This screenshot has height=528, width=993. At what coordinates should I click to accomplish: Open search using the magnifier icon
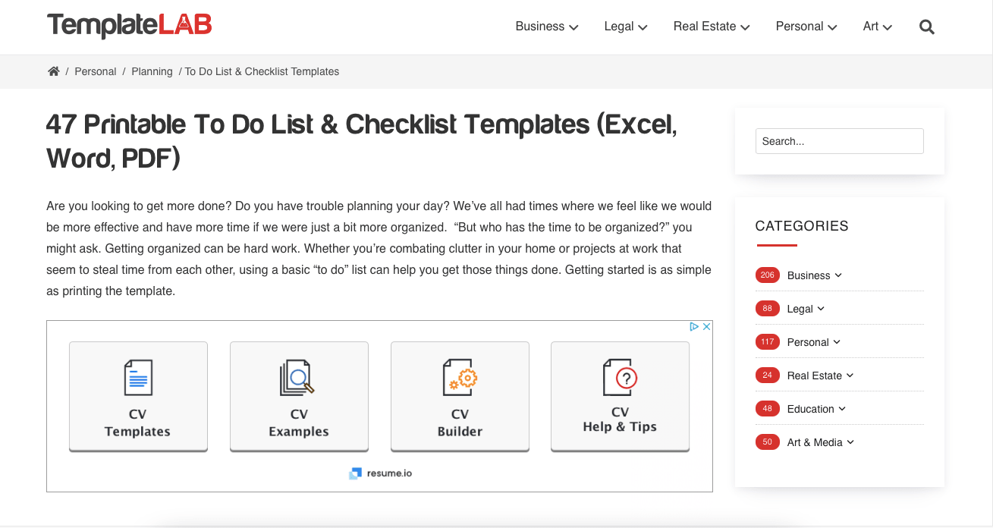click(926, 27)
